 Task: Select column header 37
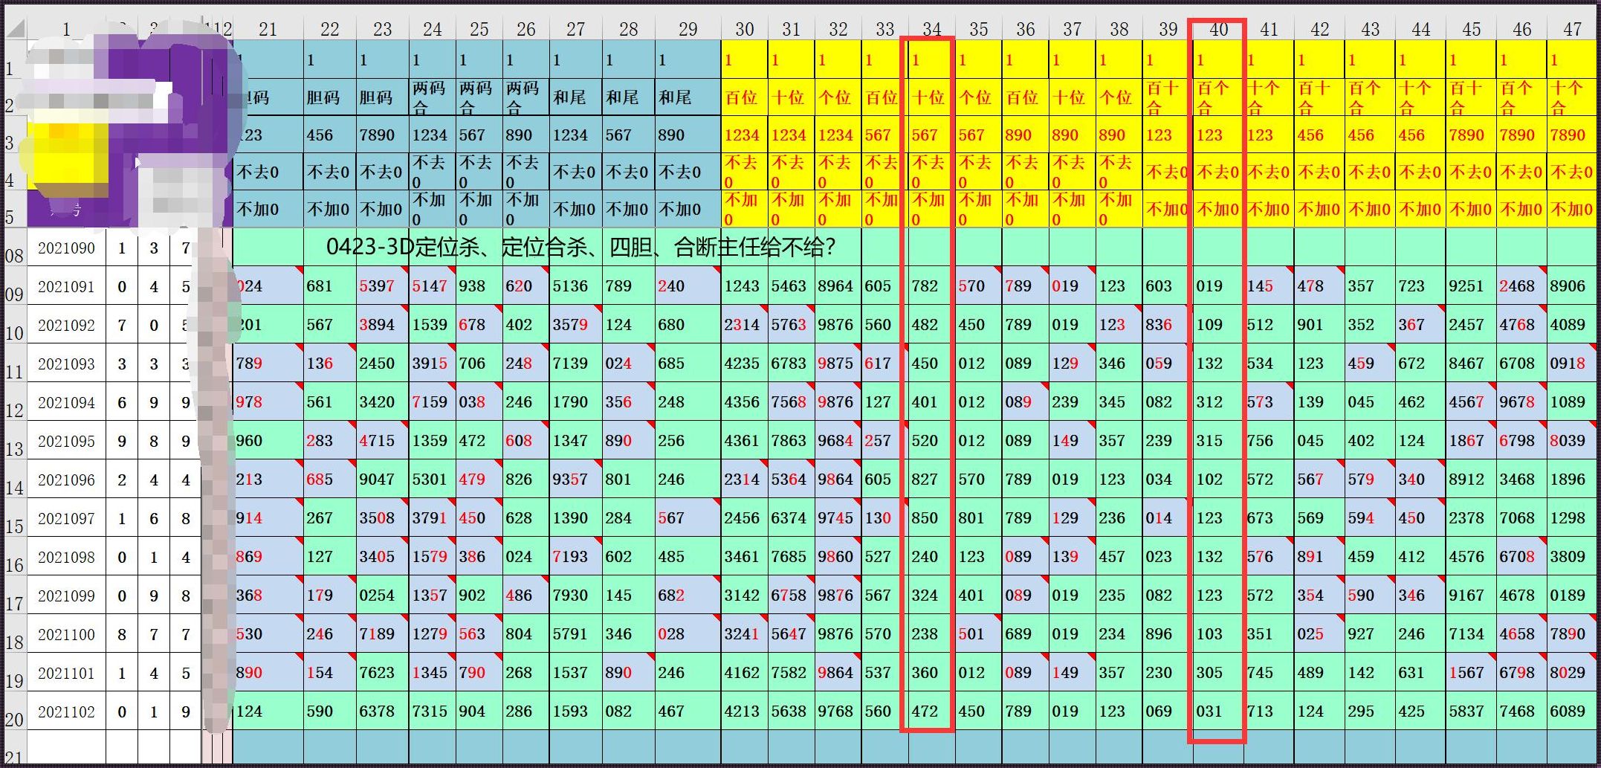click(x=1072, y=29)
